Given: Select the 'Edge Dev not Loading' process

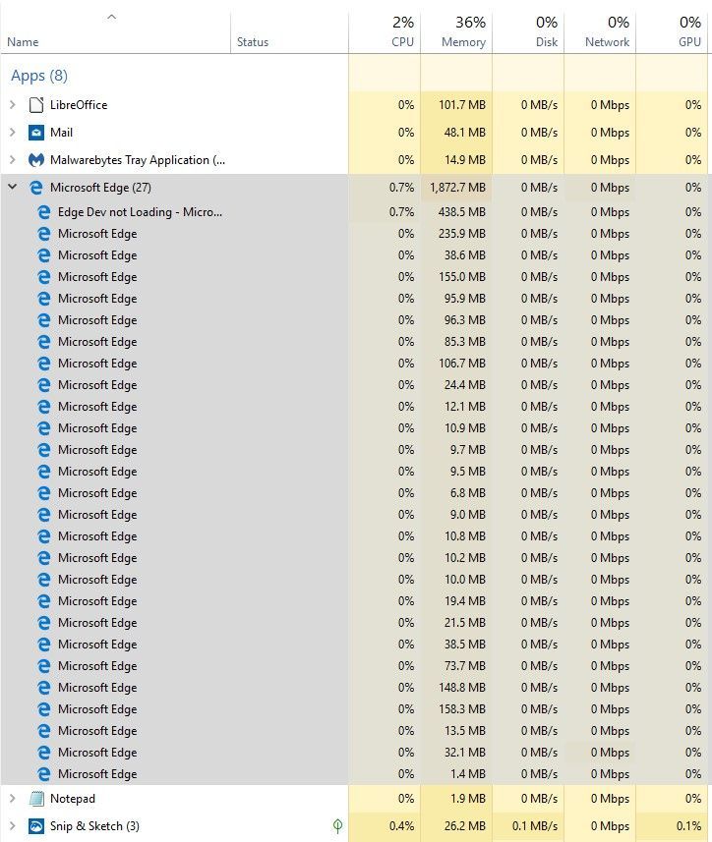Looking at the screenshot, I should pos(355,212).
